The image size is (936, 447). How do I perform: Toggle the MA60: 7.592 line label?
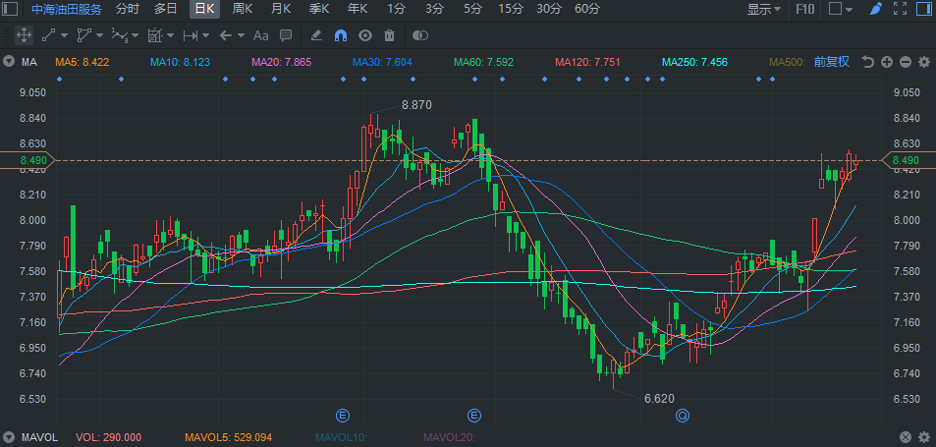(483, 62)
